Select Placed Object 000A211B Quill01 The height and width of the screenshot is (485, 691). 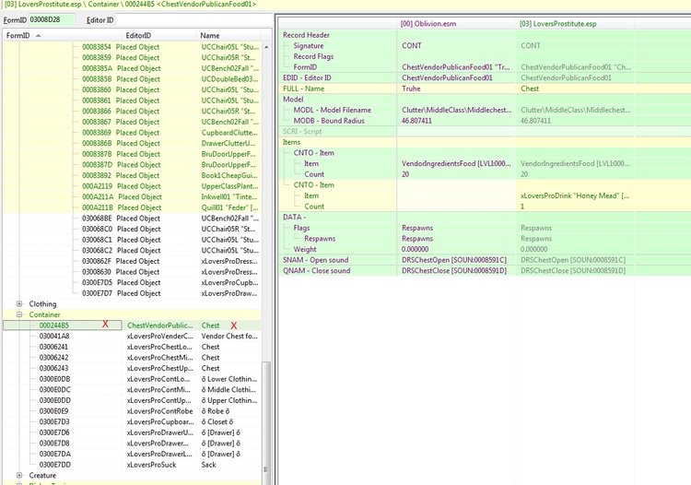(132, 207)
